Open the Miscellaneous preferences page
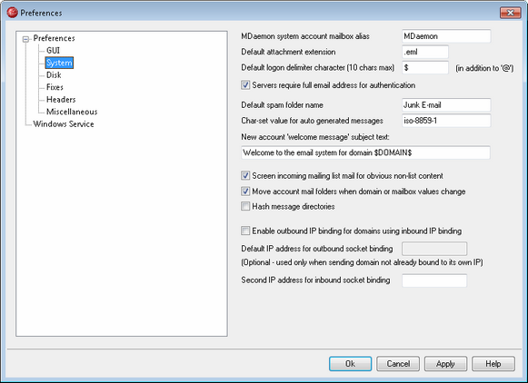Image resolution: width=528 pixels, height=383 pixels. (72, 112)
